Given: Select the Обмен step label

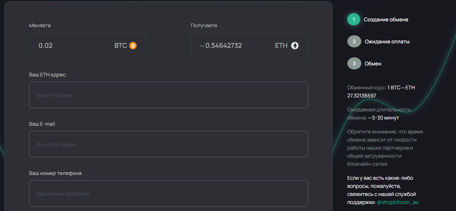Looking at the screenshot, I should pos(373,64).
